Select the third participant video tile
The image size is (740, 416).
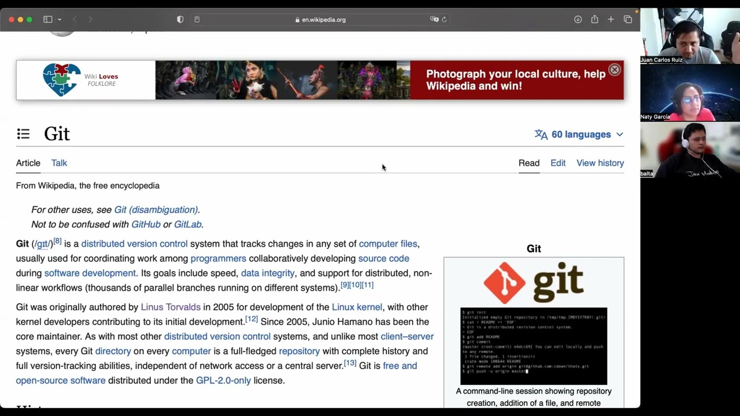690,150
